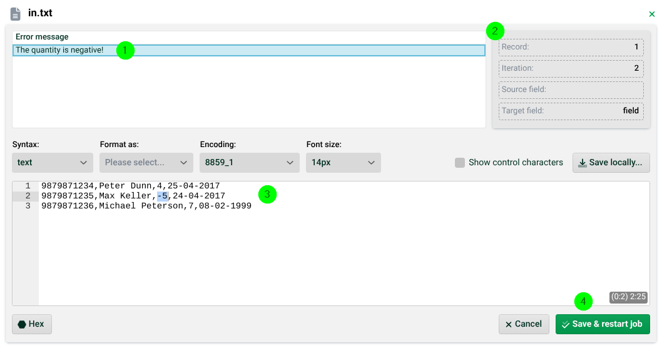
Task: Click line 3 text with Michael Peterson
Action: pyautogui.click(x=146, y=206)
